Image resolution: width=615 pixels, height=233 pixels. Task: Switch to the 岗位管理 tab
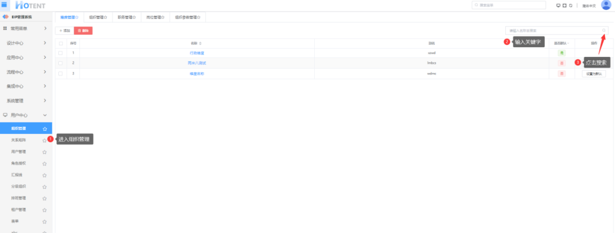(155, 17)
